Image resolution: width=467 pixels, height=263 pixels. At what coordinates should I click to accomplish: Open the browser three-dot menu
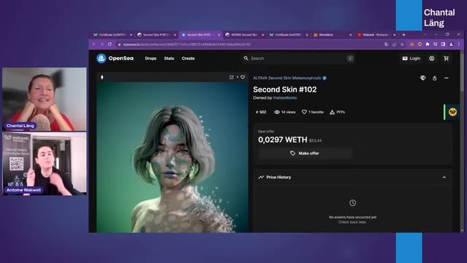459,45
